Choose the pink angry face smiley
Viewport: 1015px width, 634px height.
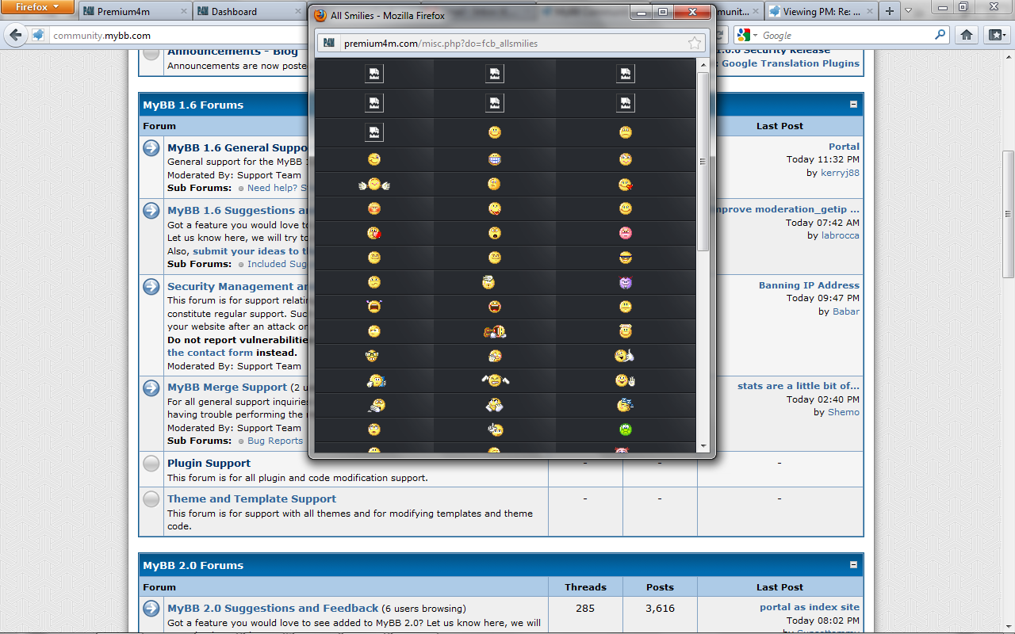(626, 233)
